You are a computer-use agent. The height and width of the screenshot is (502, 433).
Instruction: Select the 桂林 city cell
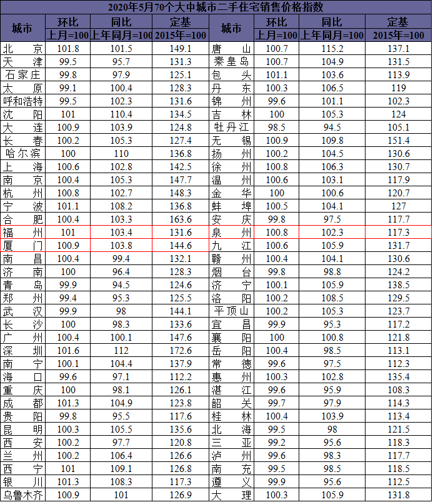231,416
